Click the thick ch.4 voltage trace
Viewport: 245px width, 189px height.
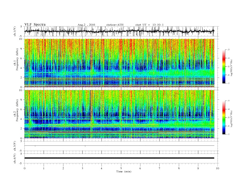(119, 158)
